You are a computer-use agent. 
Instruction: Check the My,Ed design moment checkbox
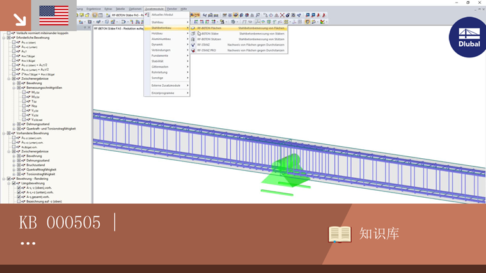click(24, 92)
